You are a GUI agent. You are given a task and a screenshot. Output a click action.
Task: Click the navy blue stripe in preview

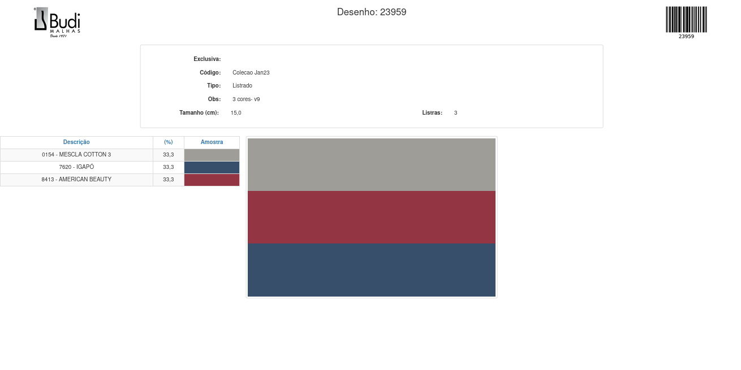tap(372, 270)
